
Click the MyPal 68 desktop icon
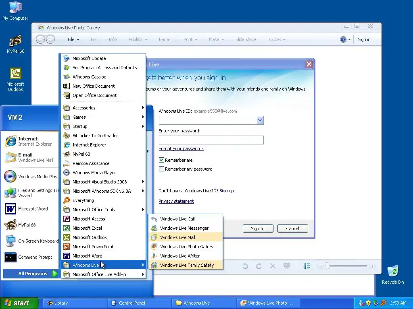click(16, 44)
